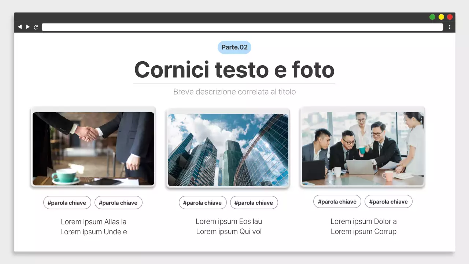Image resolution: width=469 pixels, height=264 pixels.
Task: Click the Lorem ipsum Eos lau text link
Action: (x=229, y=221)
